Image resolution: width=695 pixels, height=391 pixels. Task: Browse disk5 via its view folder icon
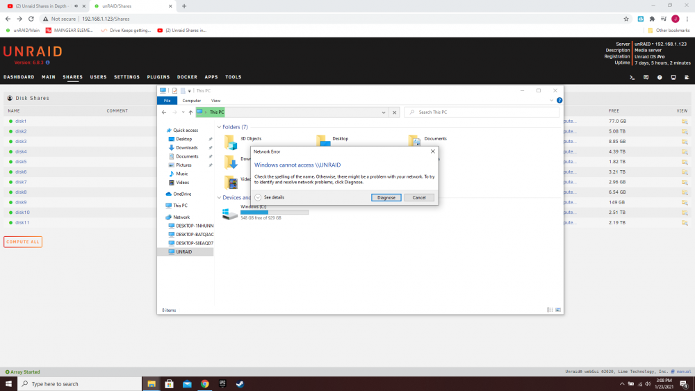tap(685, 162)
